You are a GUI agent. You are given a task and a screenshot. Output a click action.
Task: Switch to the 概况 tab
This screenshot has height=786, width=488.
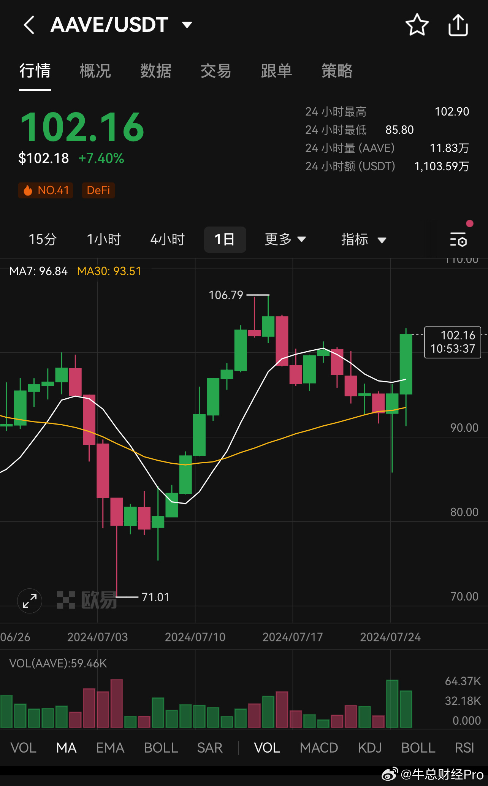pos(95,71)
